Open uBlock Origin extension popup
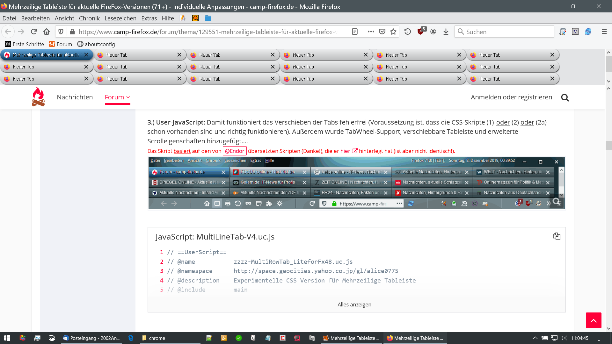Screen dimensions: 612x344 coord(421,32)
